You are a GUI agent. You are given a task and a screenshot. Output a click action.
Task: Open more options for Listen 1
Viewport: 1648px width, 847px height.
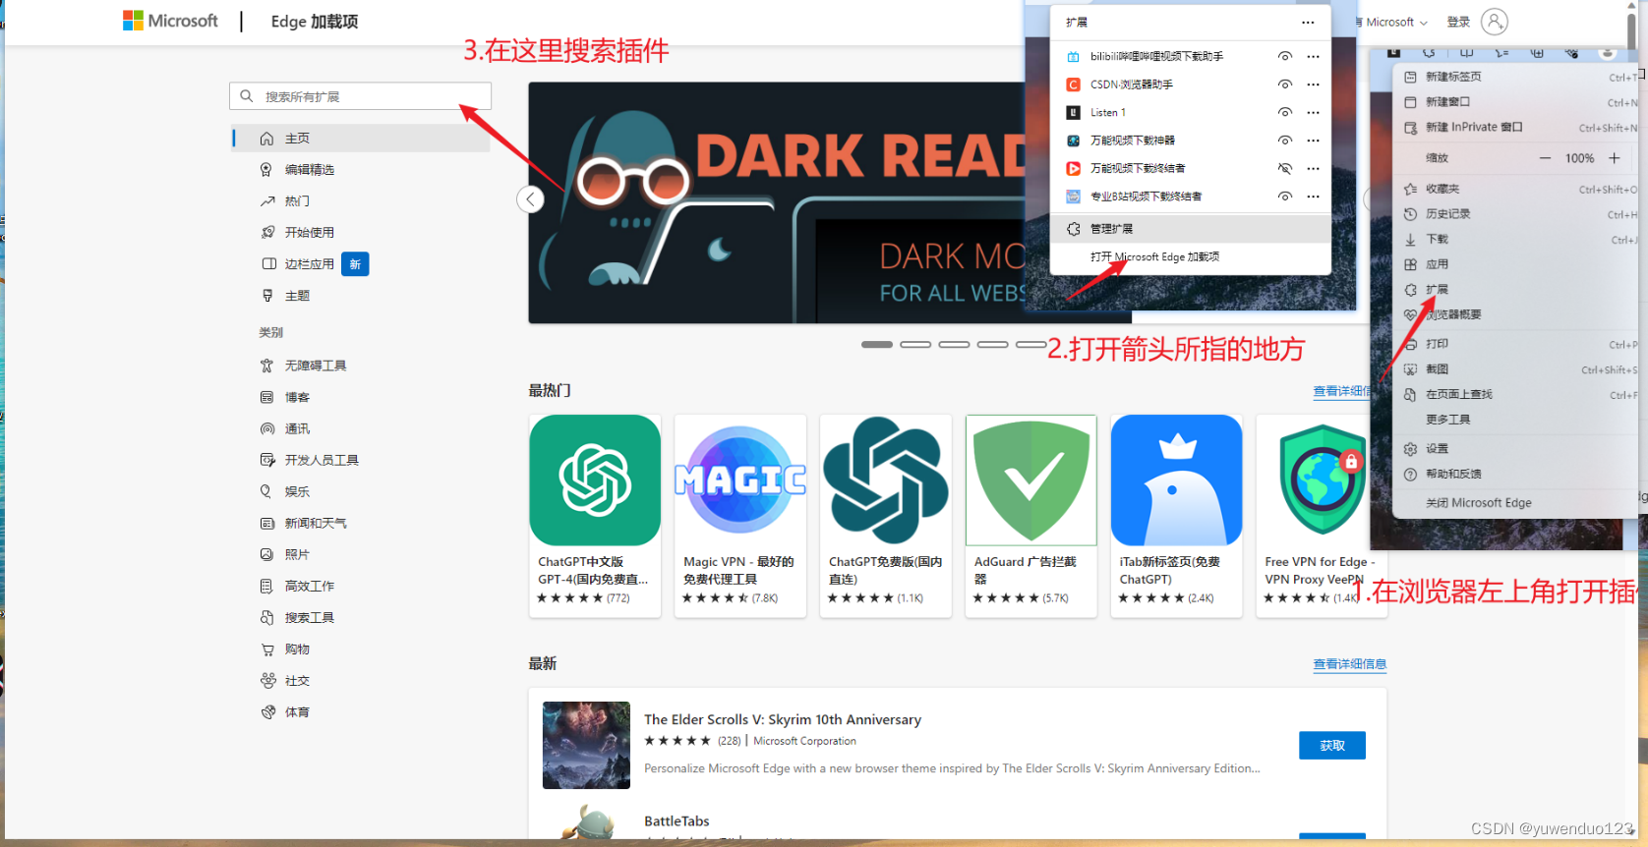1313,113
